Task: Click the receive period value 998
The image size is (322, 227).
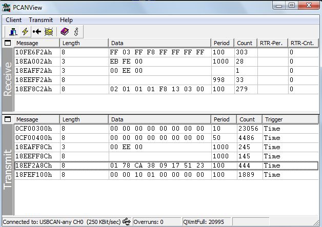Action: coord(219,80)
